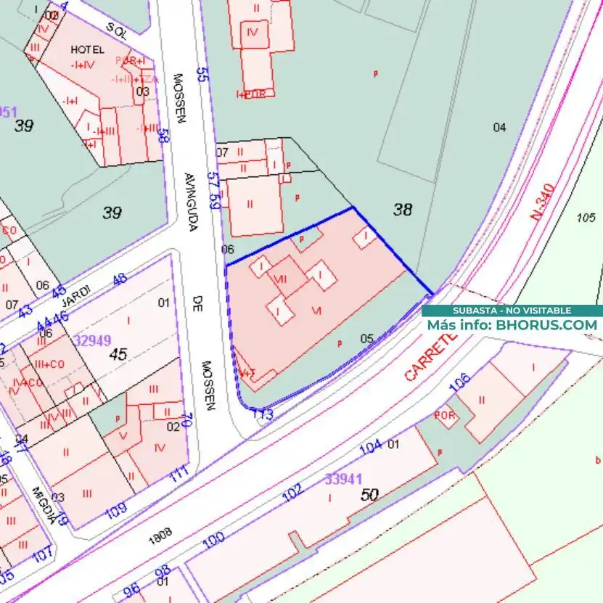This screenshot has width=603, height=603.
Task: Click the blue street number 55
Action: [202, 75]
